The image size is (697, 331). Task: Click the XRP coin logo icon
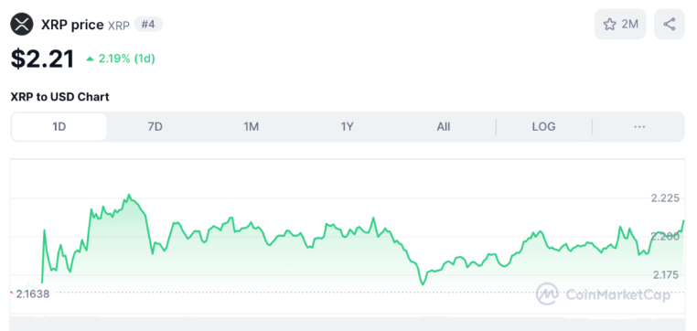22,24
